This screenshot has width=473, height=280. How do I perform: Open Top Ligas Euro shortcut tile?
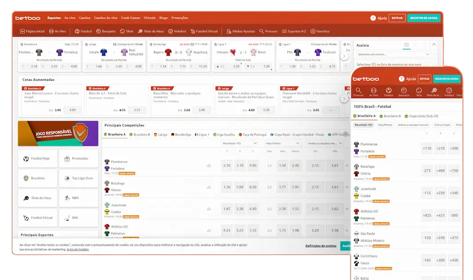pyautogui.click(x=79, y=178)
